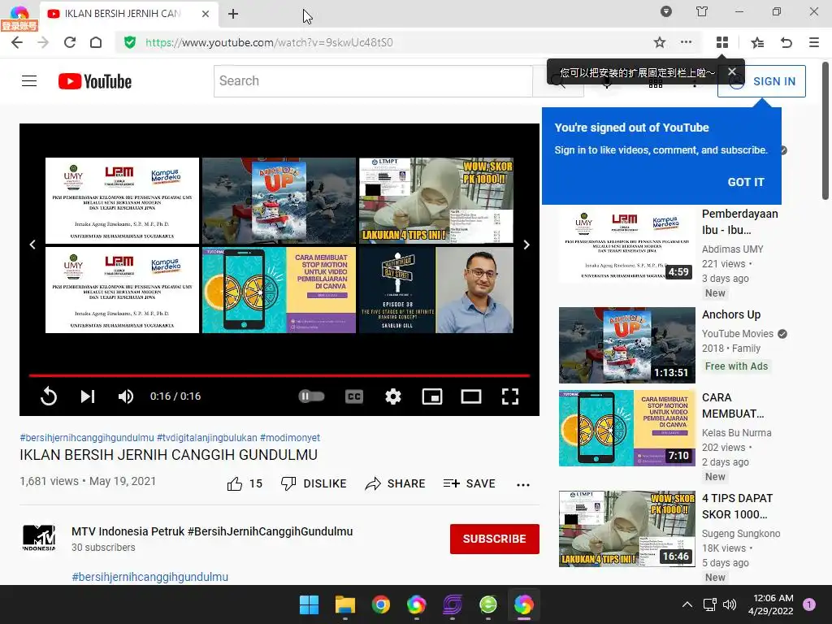The height and width of the screenshot is (624, 832).
Task: Close the extension pin tooltip
Action: [732, 71]
